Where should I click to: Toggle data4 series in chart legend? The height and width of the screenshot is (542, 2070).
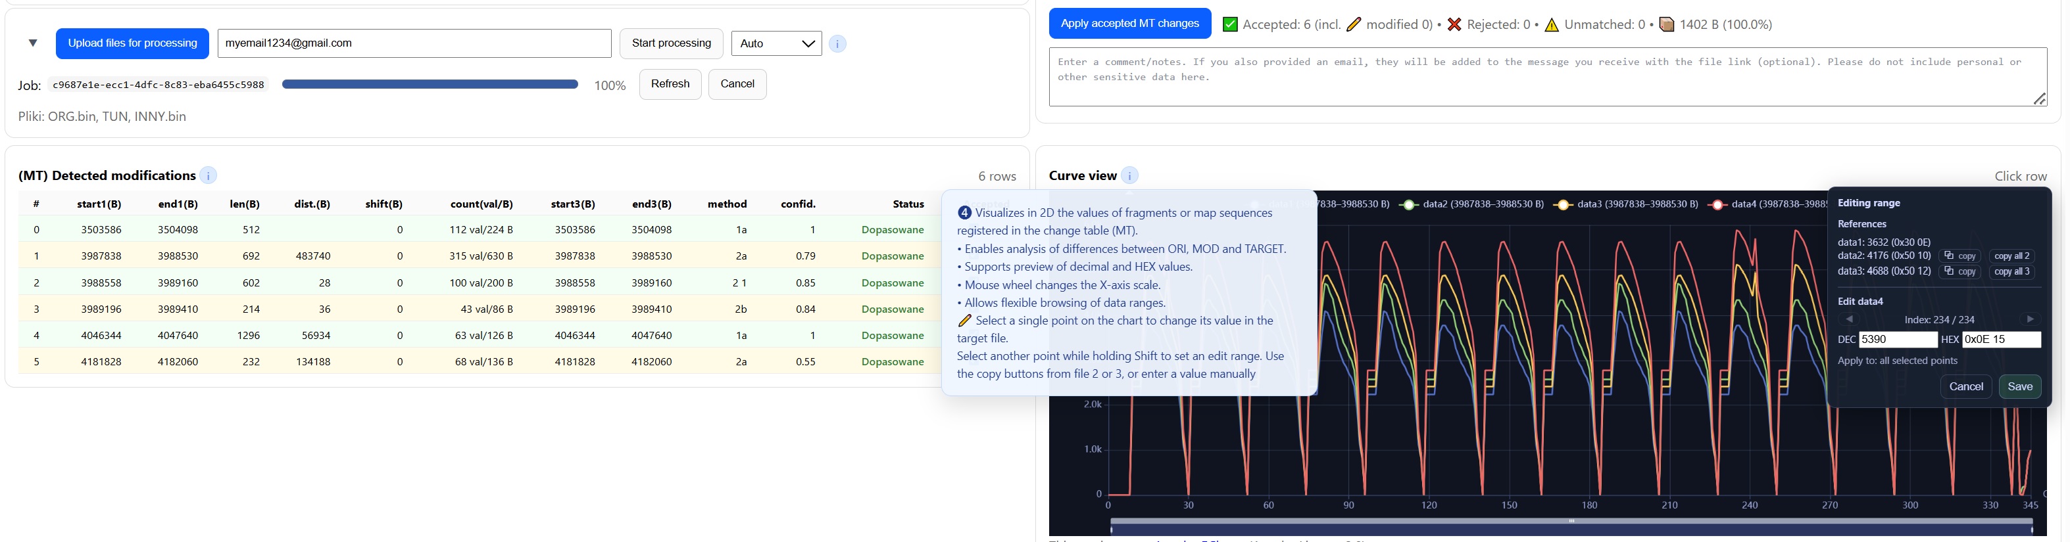(1766, 205)
